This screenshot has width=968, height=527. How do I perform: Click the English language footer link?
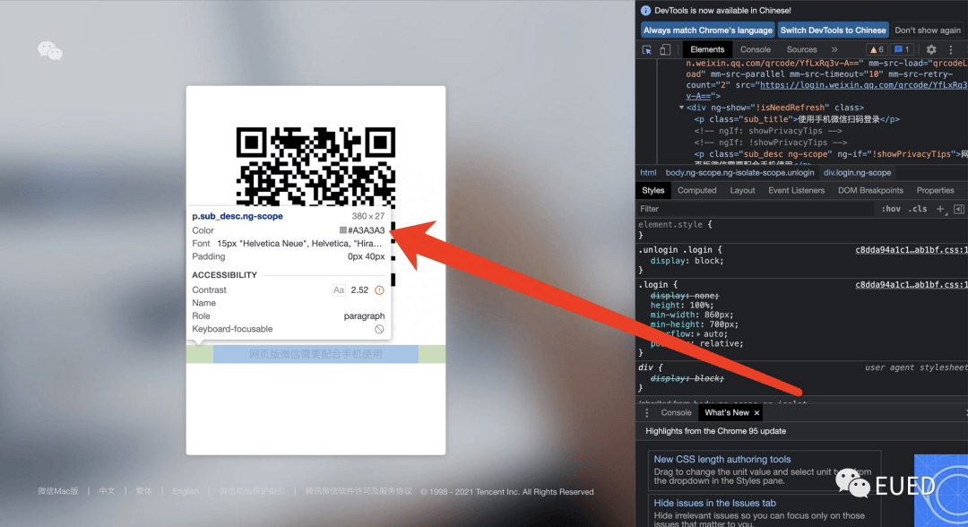[186, 491]
